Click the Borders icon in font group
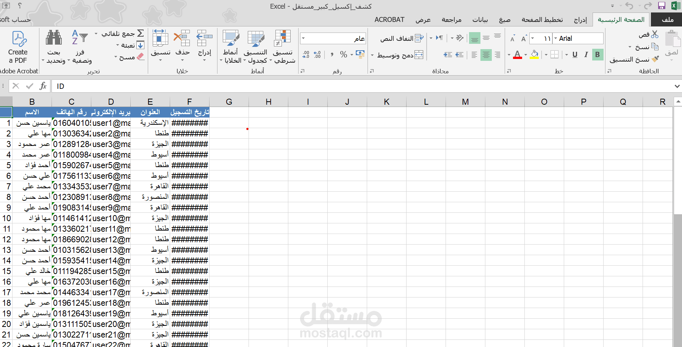 coord(554,55)
